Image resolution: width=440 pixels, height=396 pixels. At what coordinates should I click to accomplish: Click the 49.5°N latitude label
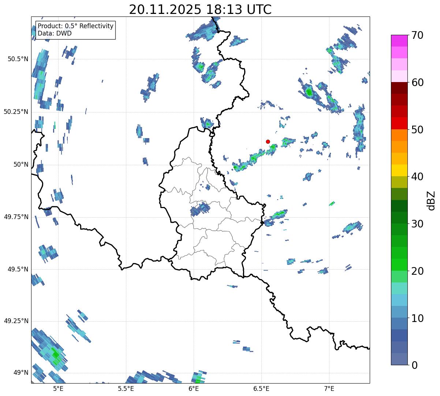pos(18,269)
